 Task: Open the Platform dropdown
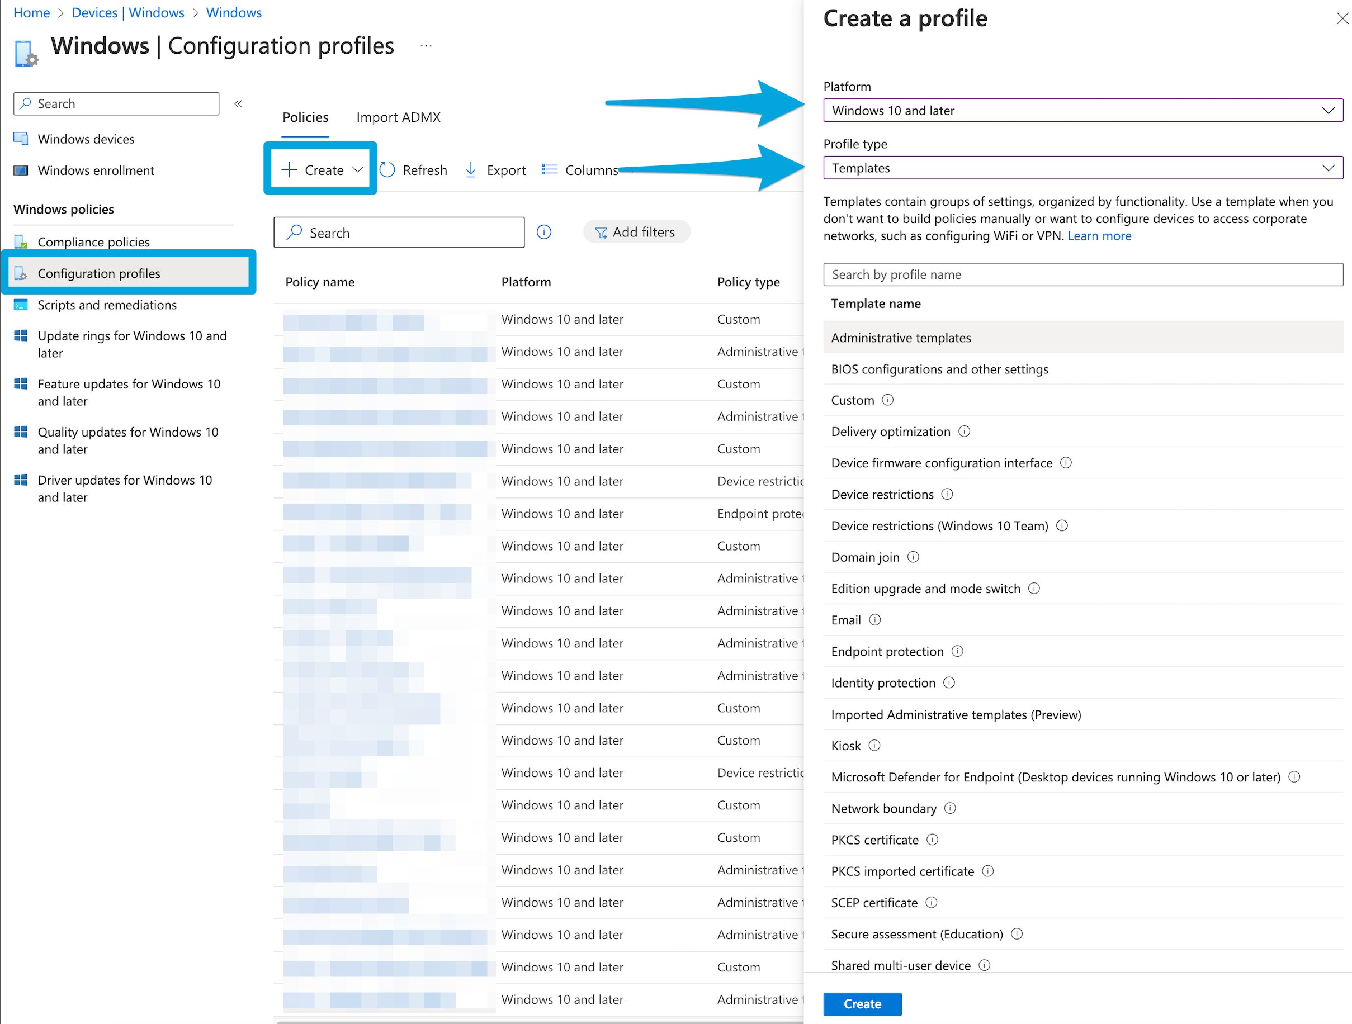coord(1083,111)
